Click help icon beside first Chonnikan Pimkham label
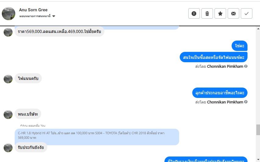The width and height of the screenshot is (260, 162). coord(246,66)
